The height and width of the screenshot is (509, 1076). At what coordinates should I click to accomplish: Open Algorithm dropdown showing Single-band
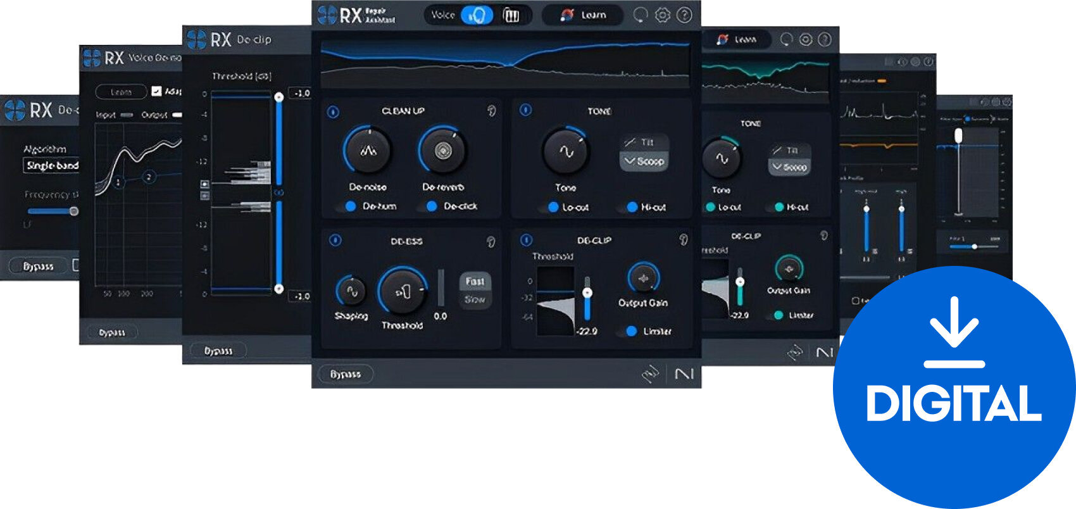[x=51, y=165]
